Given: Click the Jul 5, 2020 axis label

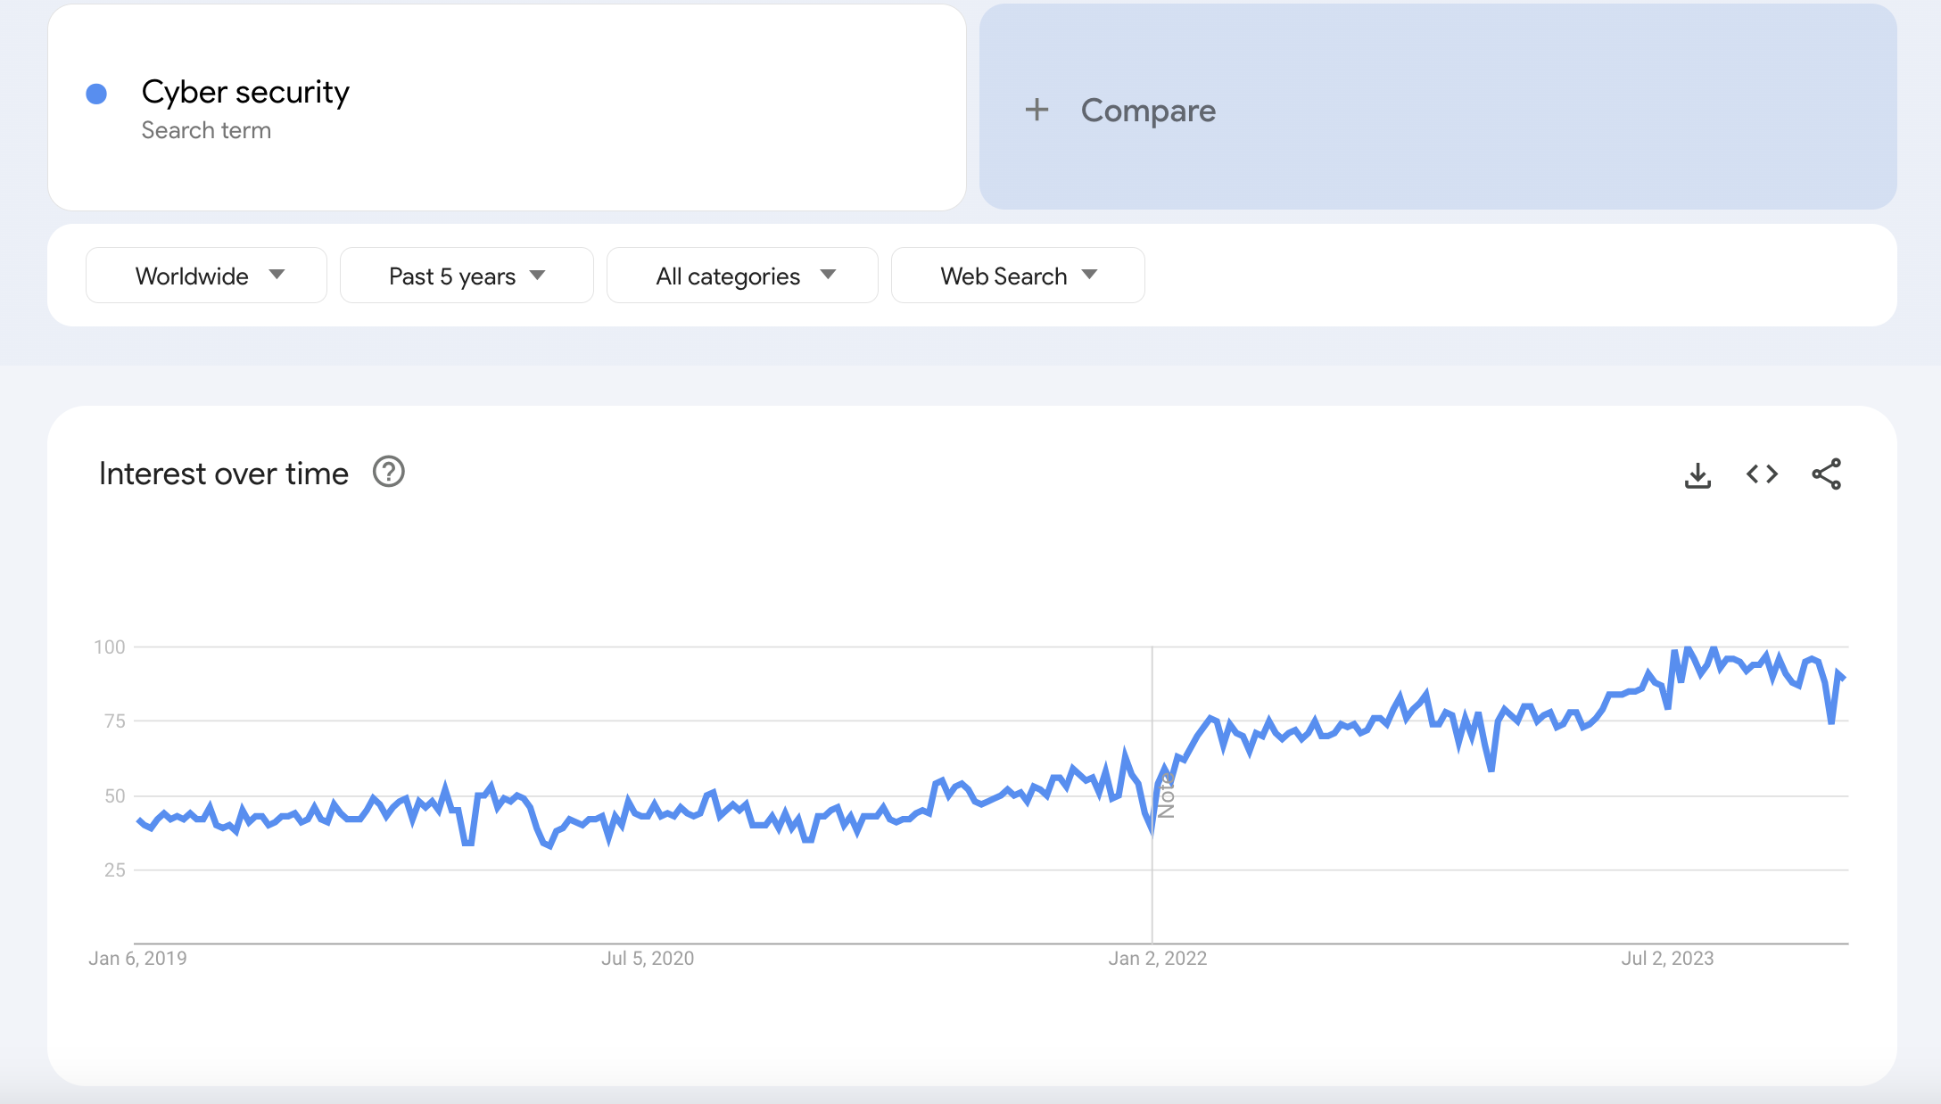Looking at the screenshot, I should click(648, 959).
